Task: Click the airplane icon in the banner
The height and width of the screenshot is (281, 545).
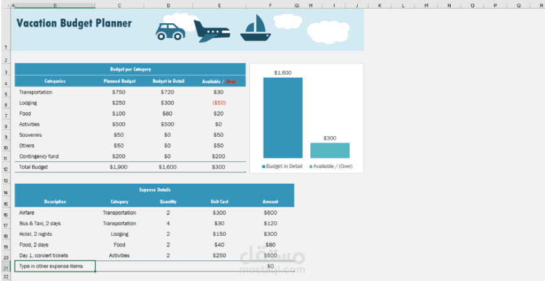Action: [212, 31]
